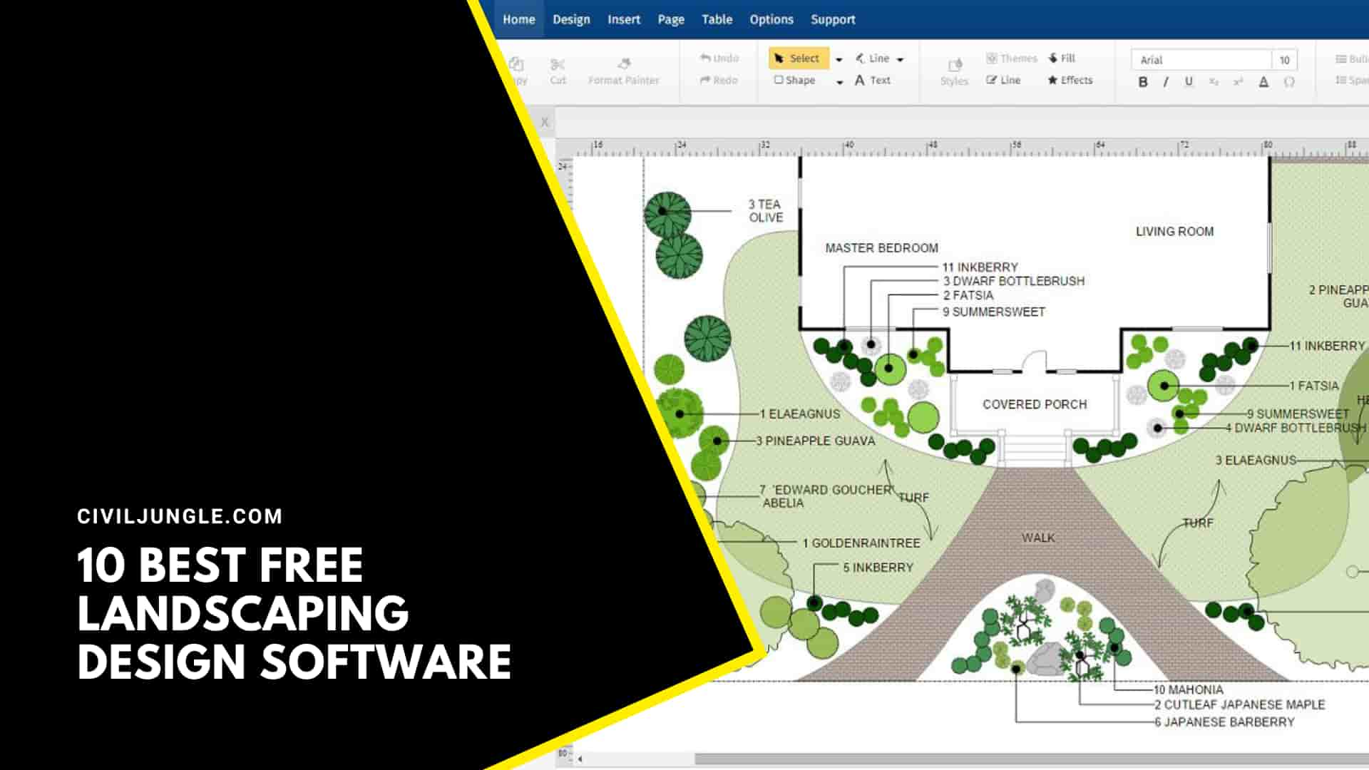The image size is (1369, 770).
Task: Select the 10 MAHONIA label
Action: click(1189, 689)
